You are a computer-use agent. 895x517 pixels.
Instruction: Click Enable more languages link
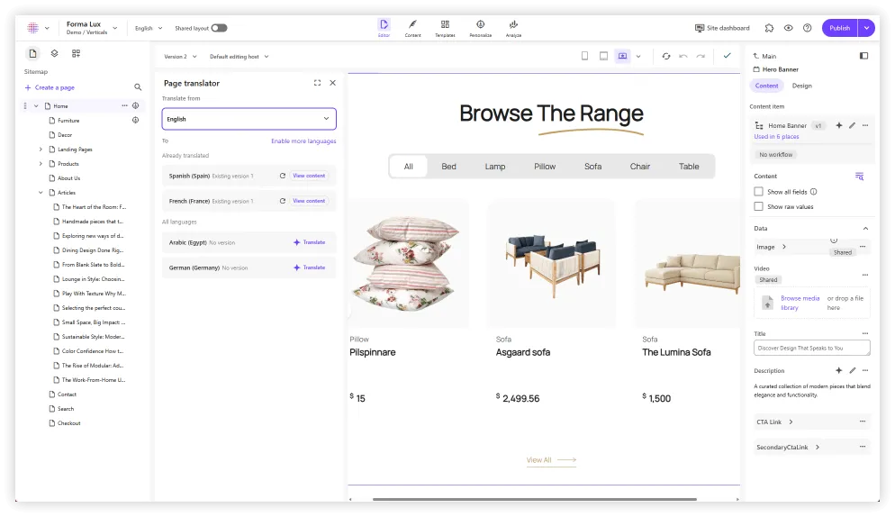303,141
